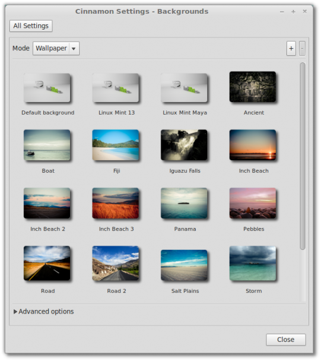The width and height of the screenshot is (321, 361).
Task: Click the 'Boat' caption text
Action: pos(48,171)
